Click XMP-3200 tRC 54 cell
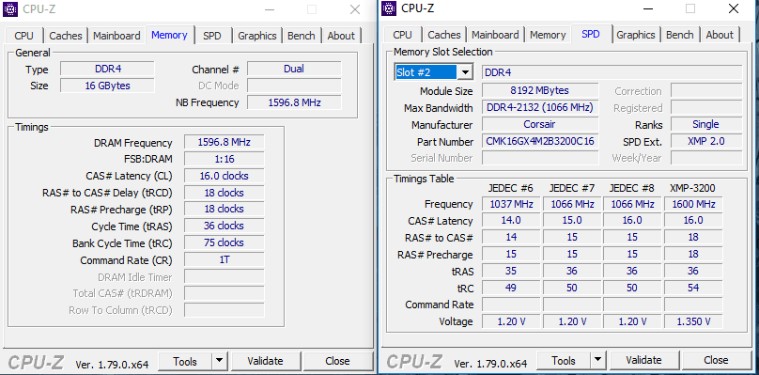 693,288
